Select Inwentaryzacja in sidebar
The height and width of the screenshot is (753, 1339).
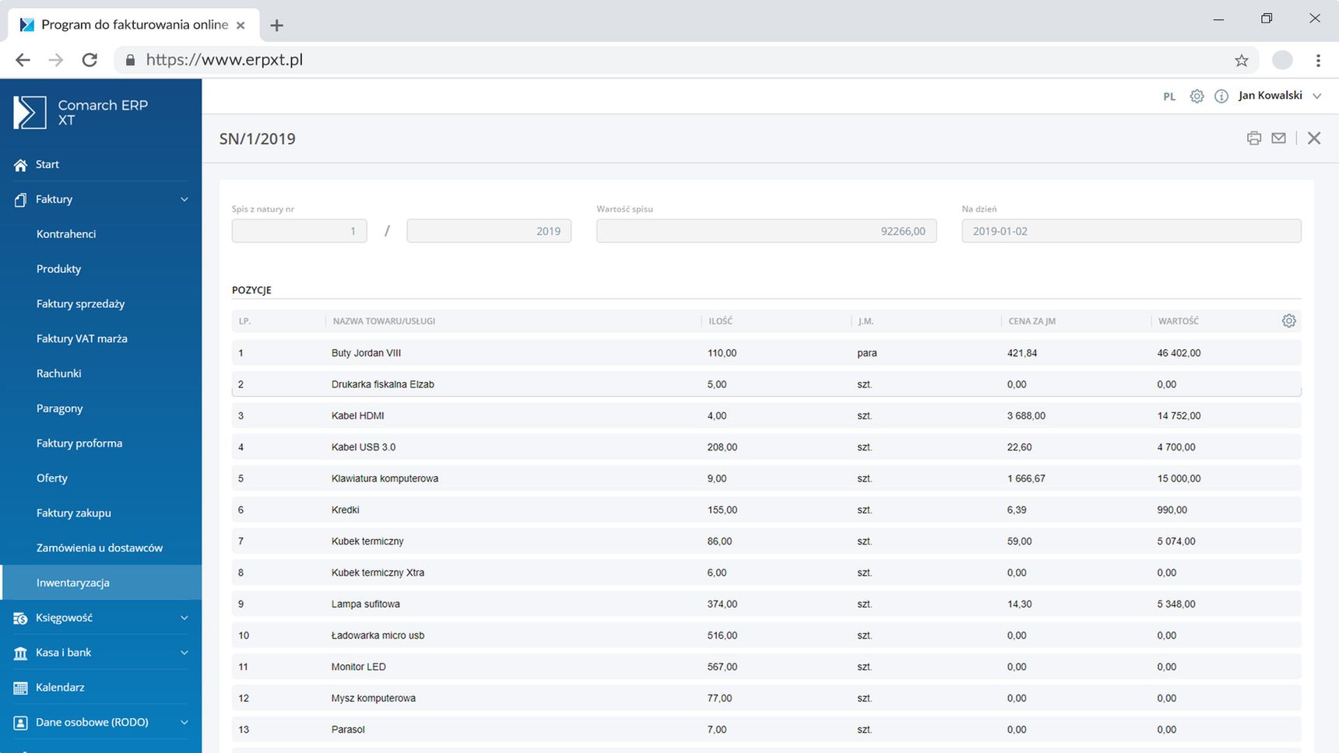[x=101, y=583]
